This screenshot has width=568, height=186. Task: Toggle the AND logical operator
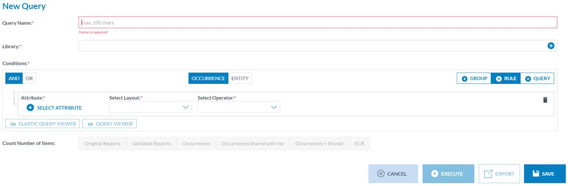point(14,78)
